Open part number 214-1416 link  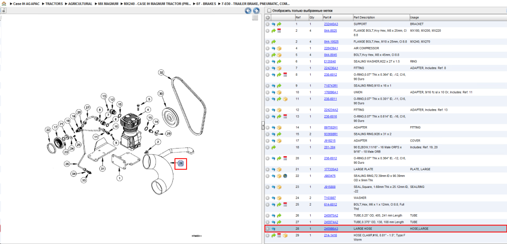click(x=330, y=235)
